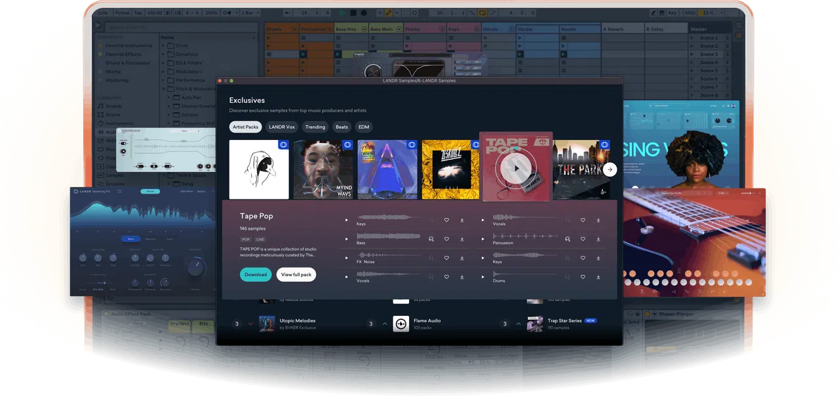Click the Tape Pop title text

[256, 216]
